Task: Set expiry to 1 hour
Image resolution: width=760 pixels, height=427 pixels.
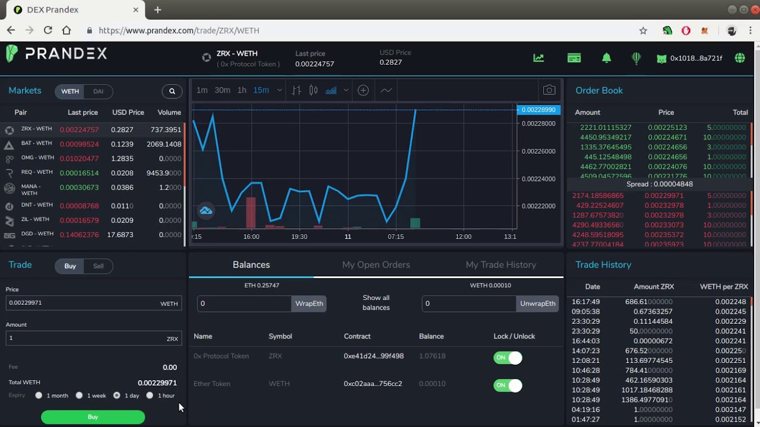Action: (x=150, y=396)
